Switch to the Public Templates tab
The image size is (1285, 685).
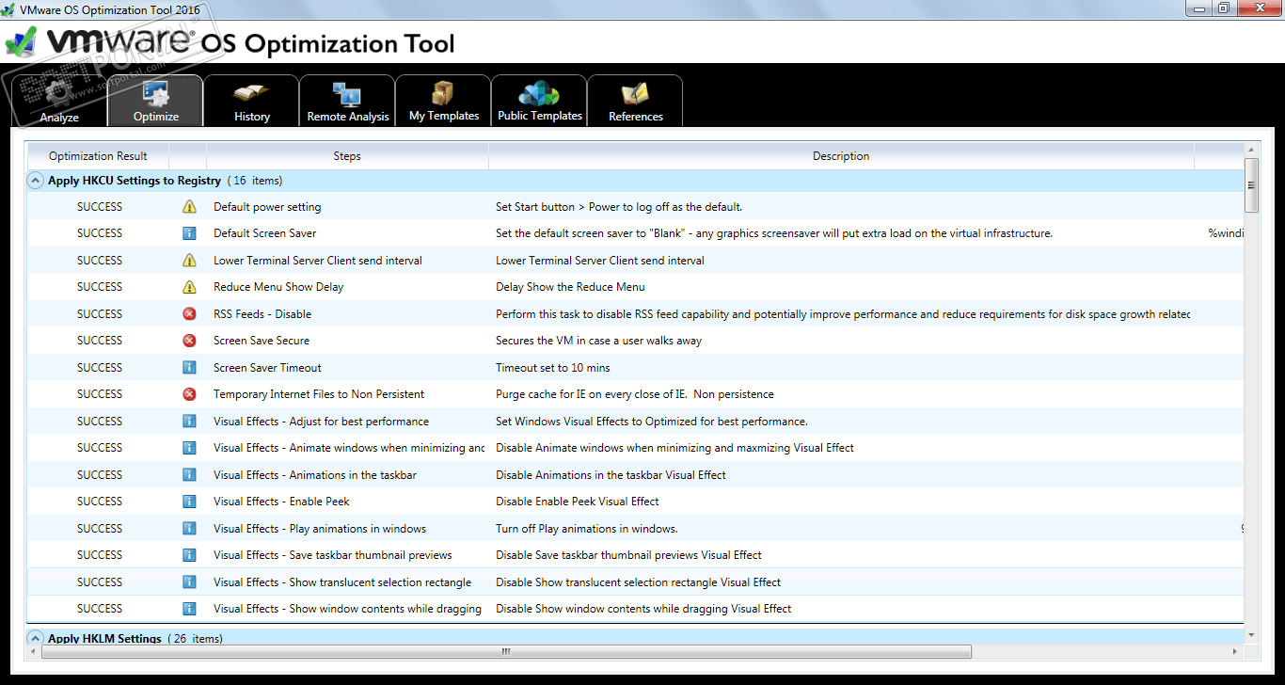(x=539, y=100)
